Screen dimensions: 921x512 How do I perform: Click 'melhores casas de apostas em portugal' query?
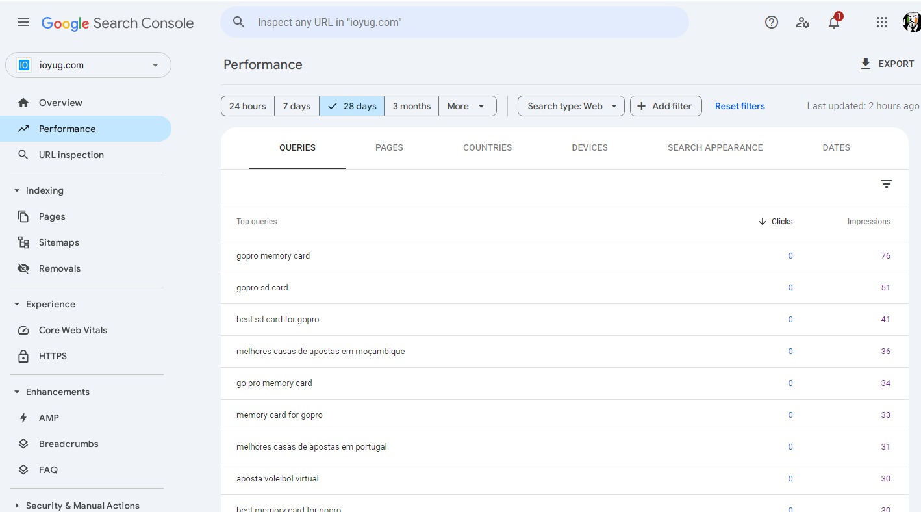311,447
